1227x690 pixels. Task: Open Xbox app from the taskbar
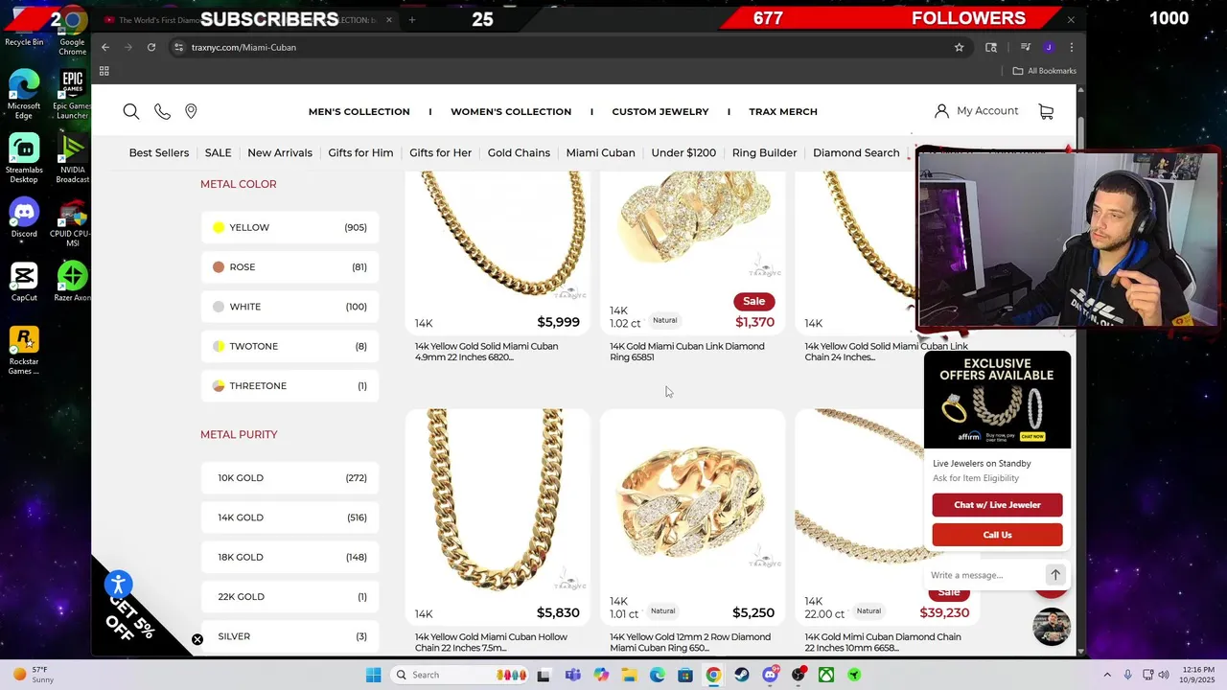pos(825,675)
